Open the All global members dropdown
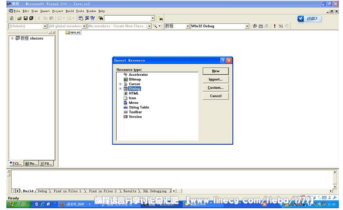 84,26
